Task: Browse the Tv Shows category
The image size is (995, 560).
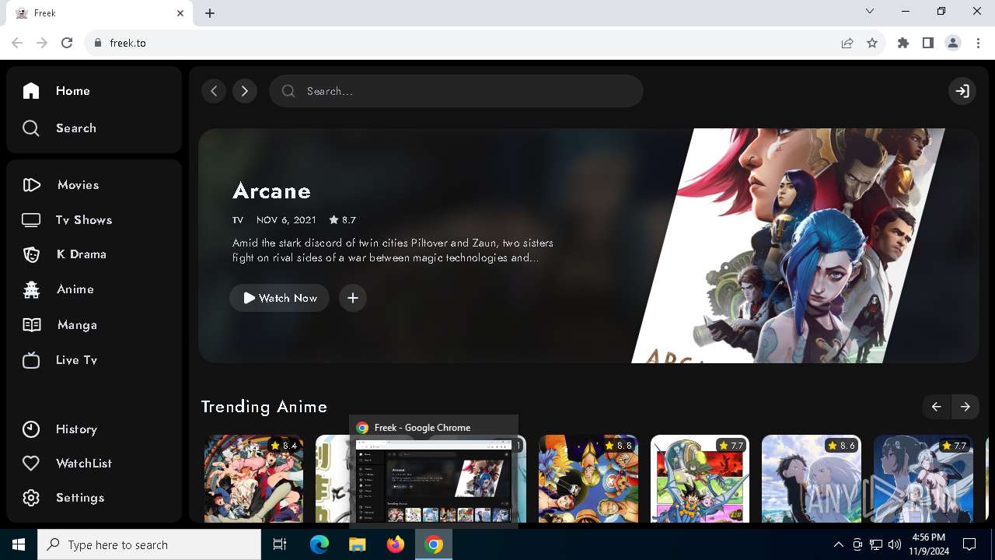Action: pos(67,220)
